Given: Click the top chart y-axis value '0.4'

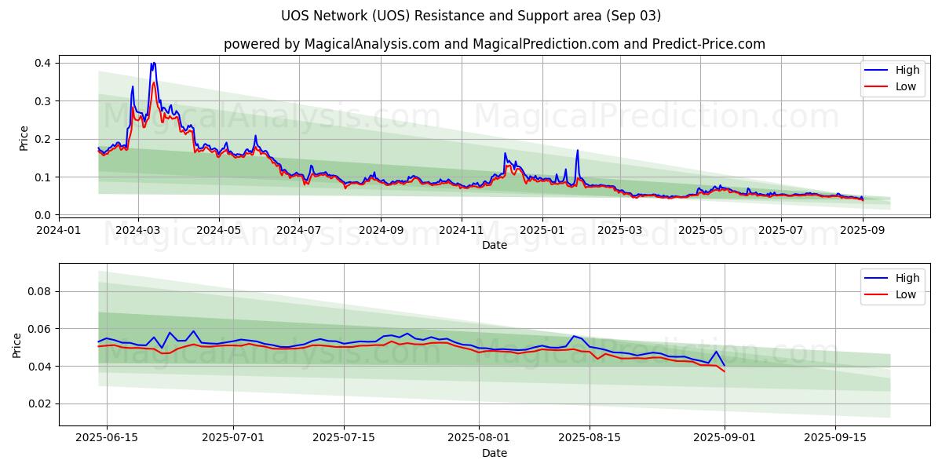Looking at the screenshot, I should pos(42,63).
